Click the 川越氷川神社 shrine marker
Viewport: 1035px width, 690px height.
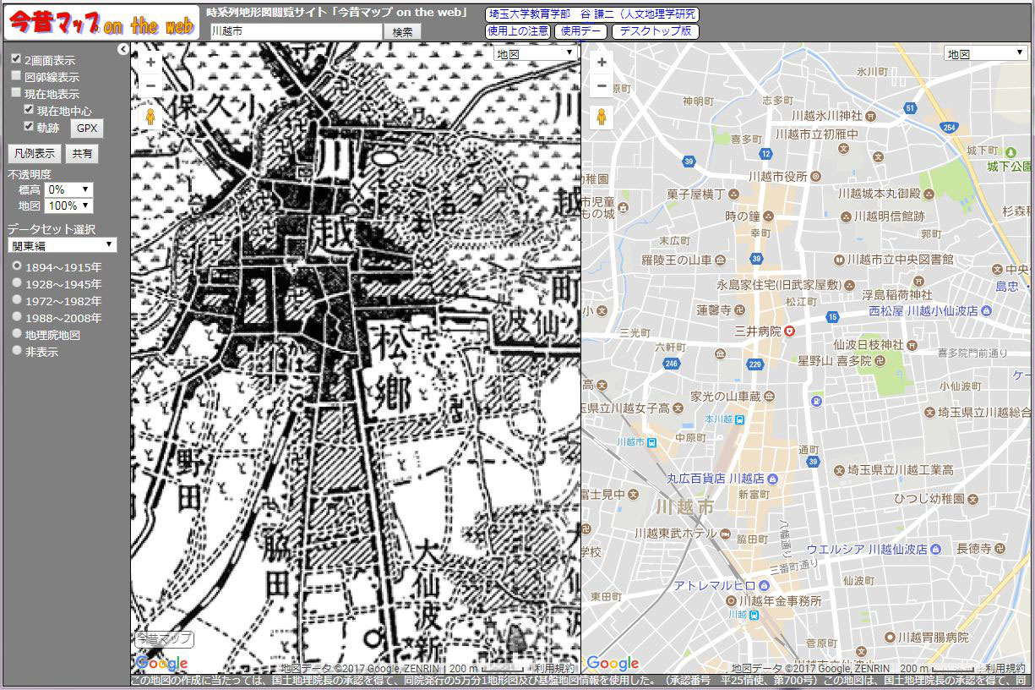[x=872, y=115]
